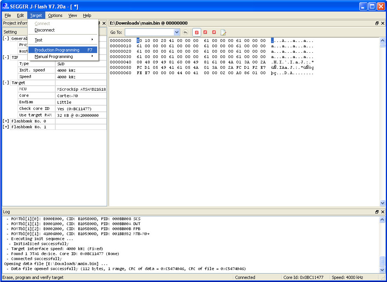This screenshot has width=387, height=282.
Task: Click the Go To address input field
Action: 150,32
